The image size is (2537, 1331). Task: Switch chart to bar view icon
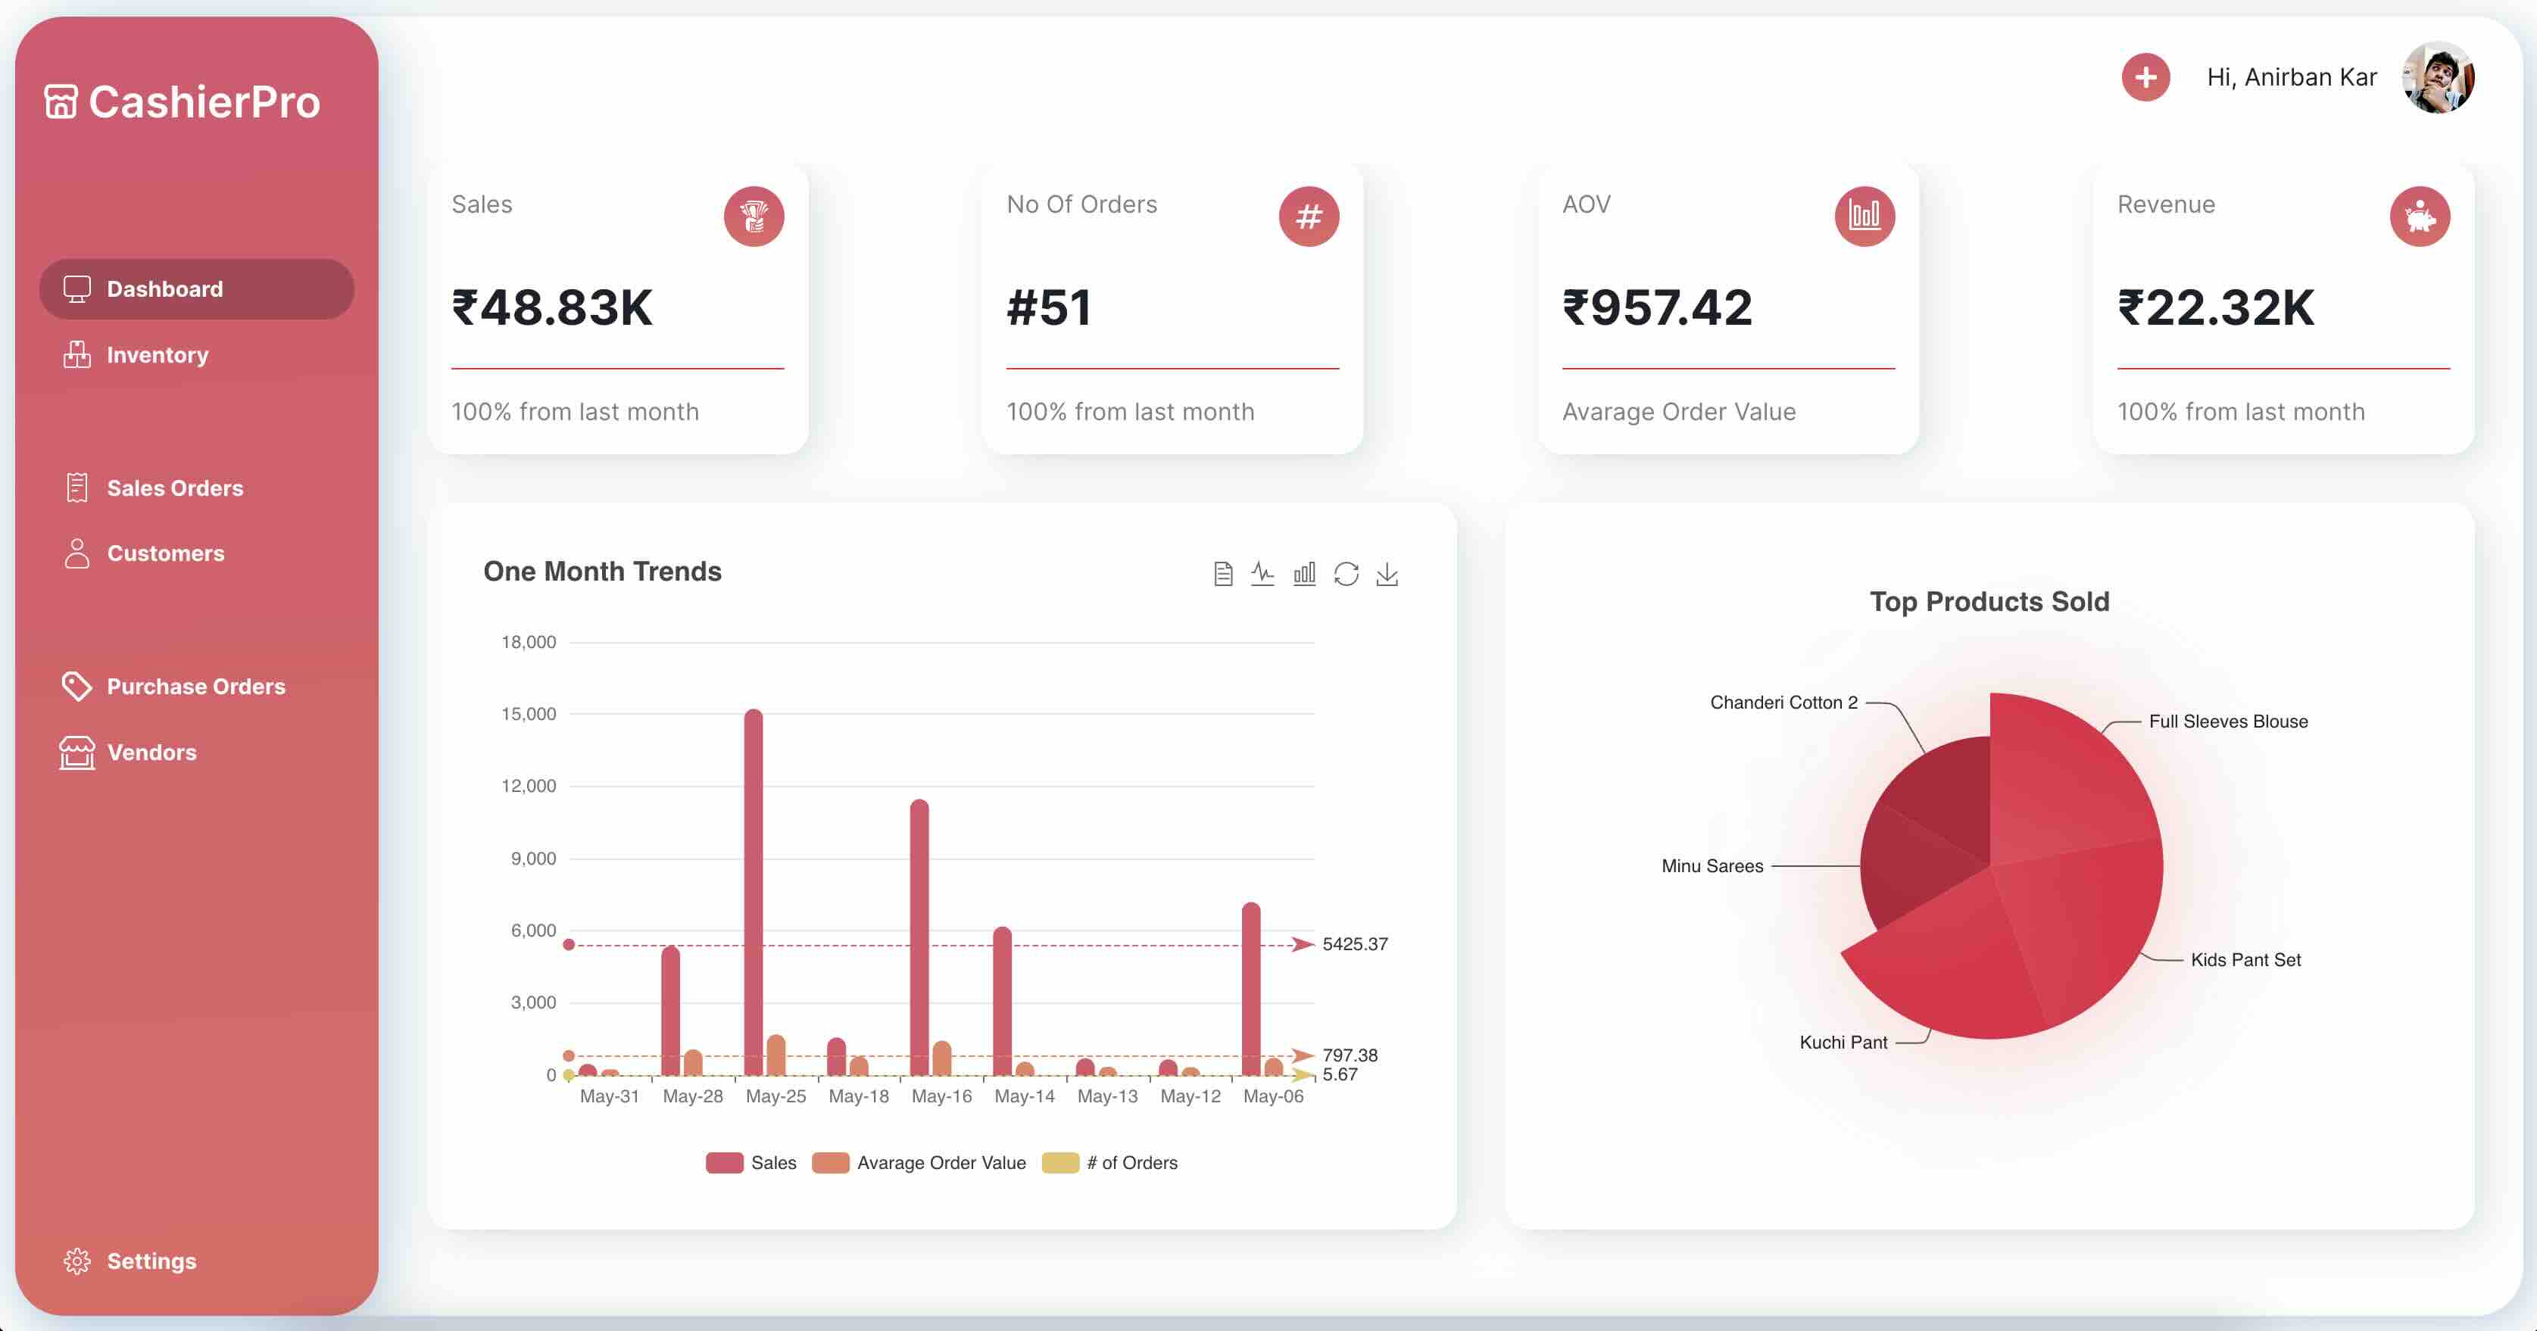click(x=1304, y=574)
